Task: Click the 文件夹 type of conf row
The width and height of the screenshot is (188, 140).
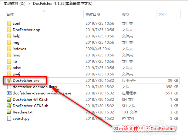Action: (x=127, y=24)
